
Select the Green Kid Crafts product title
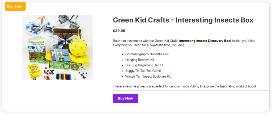(x=183, y=20)
